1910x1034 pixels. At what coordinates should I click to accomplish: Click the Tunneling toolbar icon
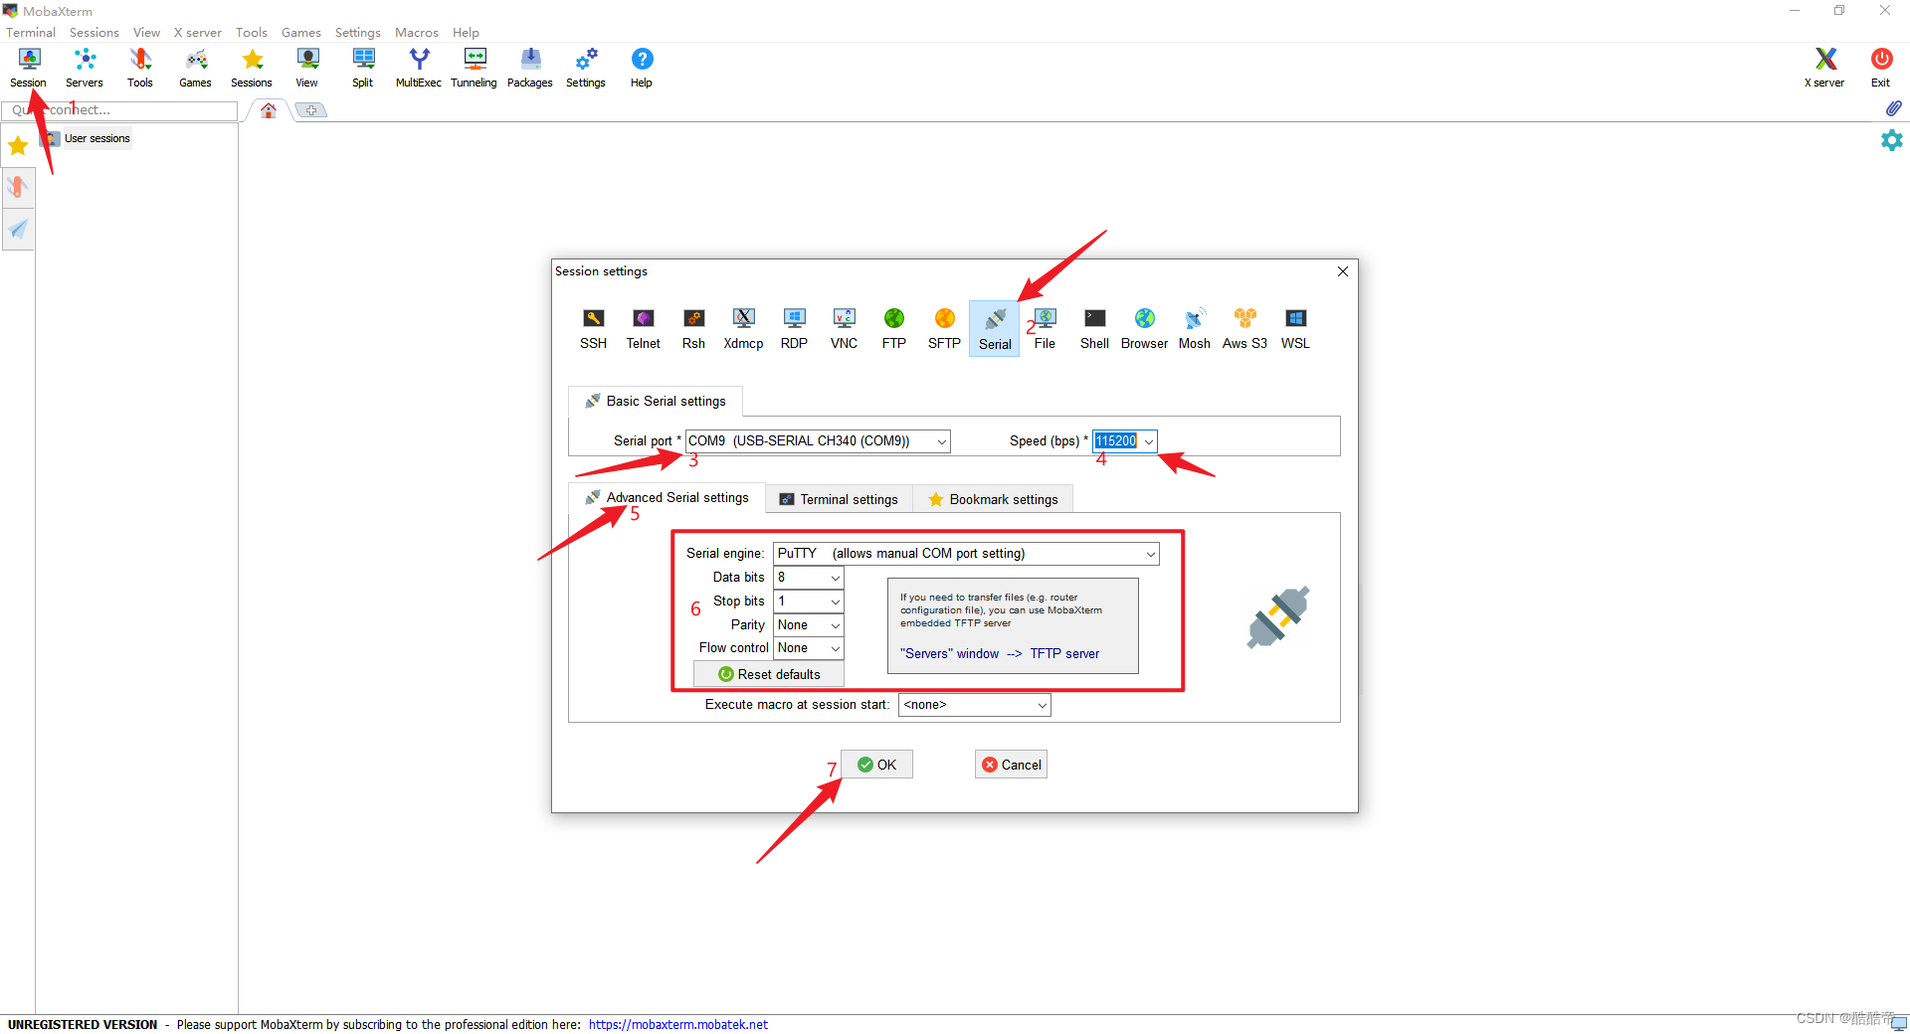pos(475,68)
